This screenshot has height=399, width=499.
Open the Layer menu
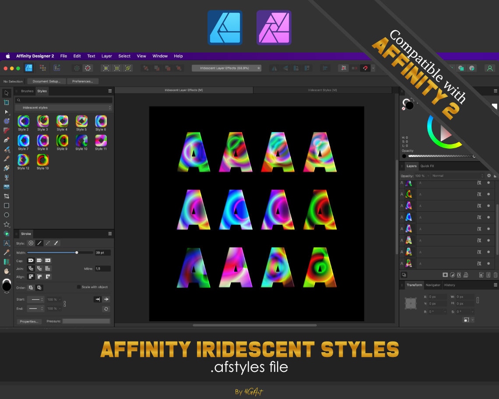coord(107,56)
